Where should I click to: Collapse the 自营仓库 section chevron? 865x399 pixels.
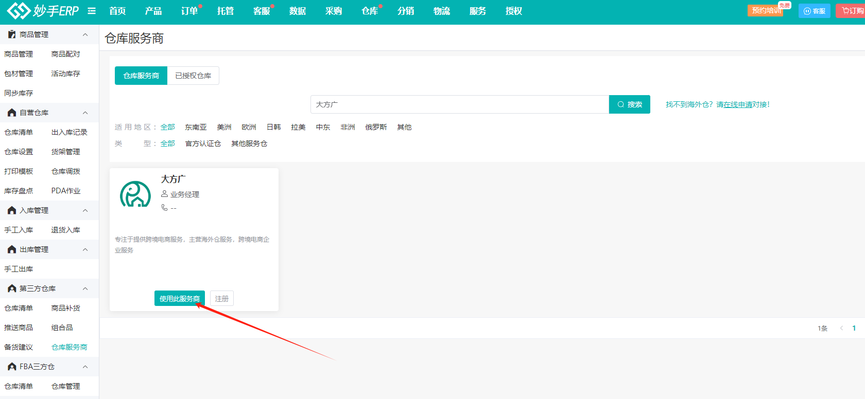tap(85, 113)
